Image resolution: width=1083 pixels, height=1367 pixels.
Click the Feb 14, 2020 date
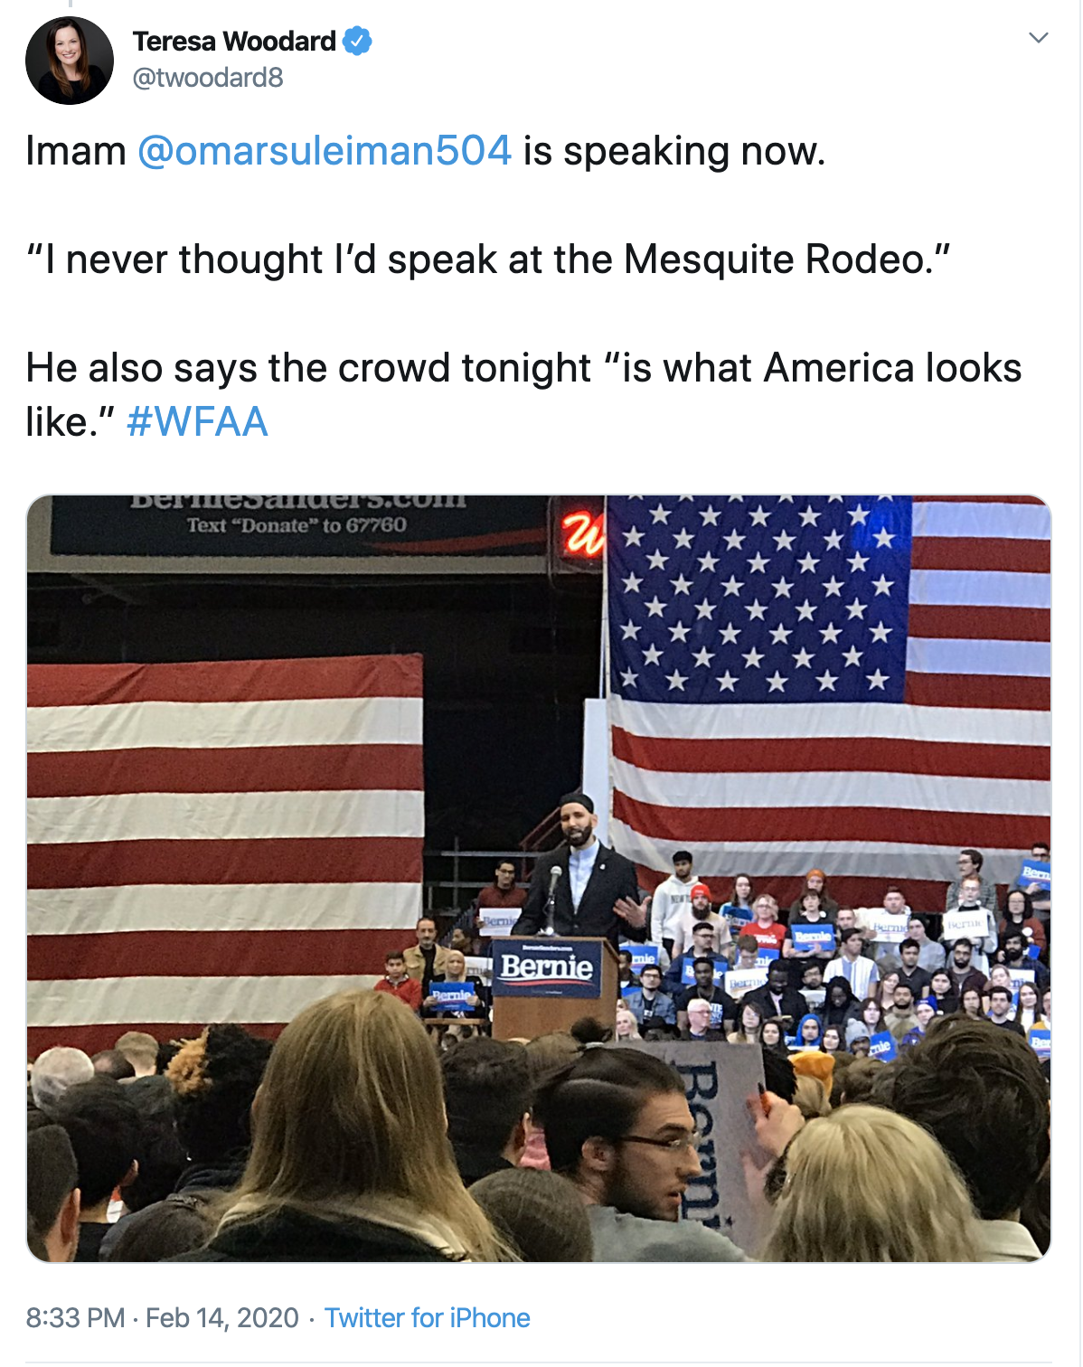click(222, 1318)
